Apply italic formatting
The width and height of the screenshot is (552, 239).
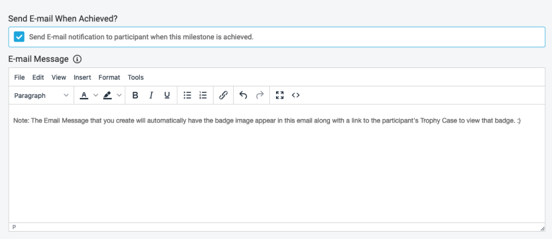151,96
